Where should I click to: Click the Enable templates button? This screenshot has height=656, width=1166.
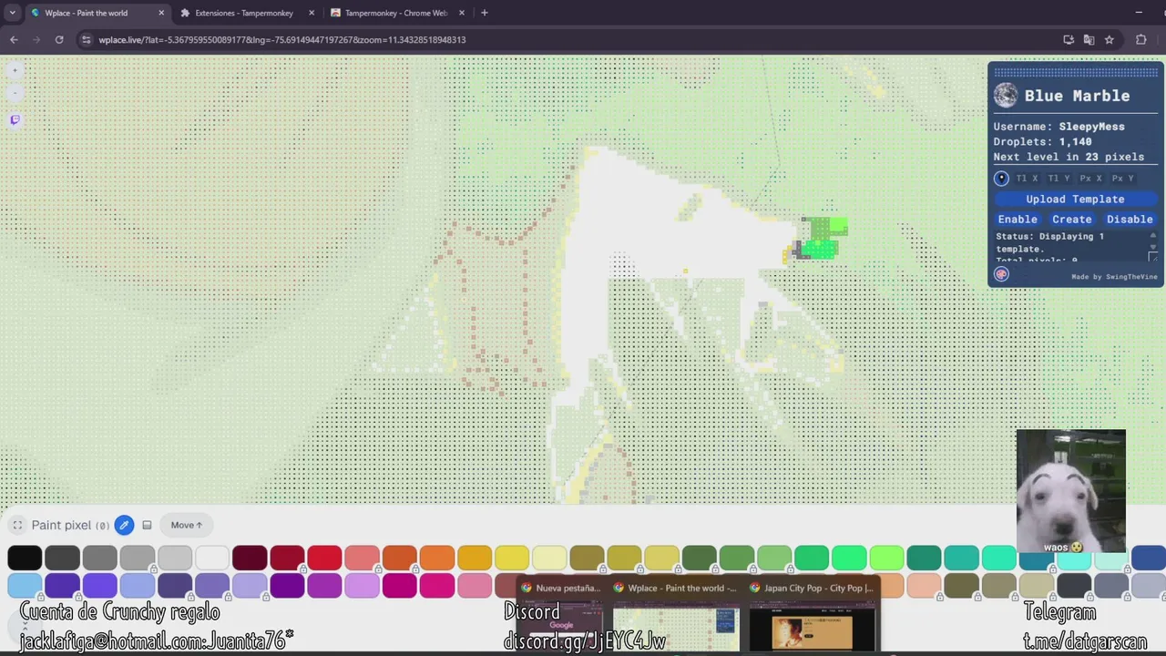tap(1018, 219)
